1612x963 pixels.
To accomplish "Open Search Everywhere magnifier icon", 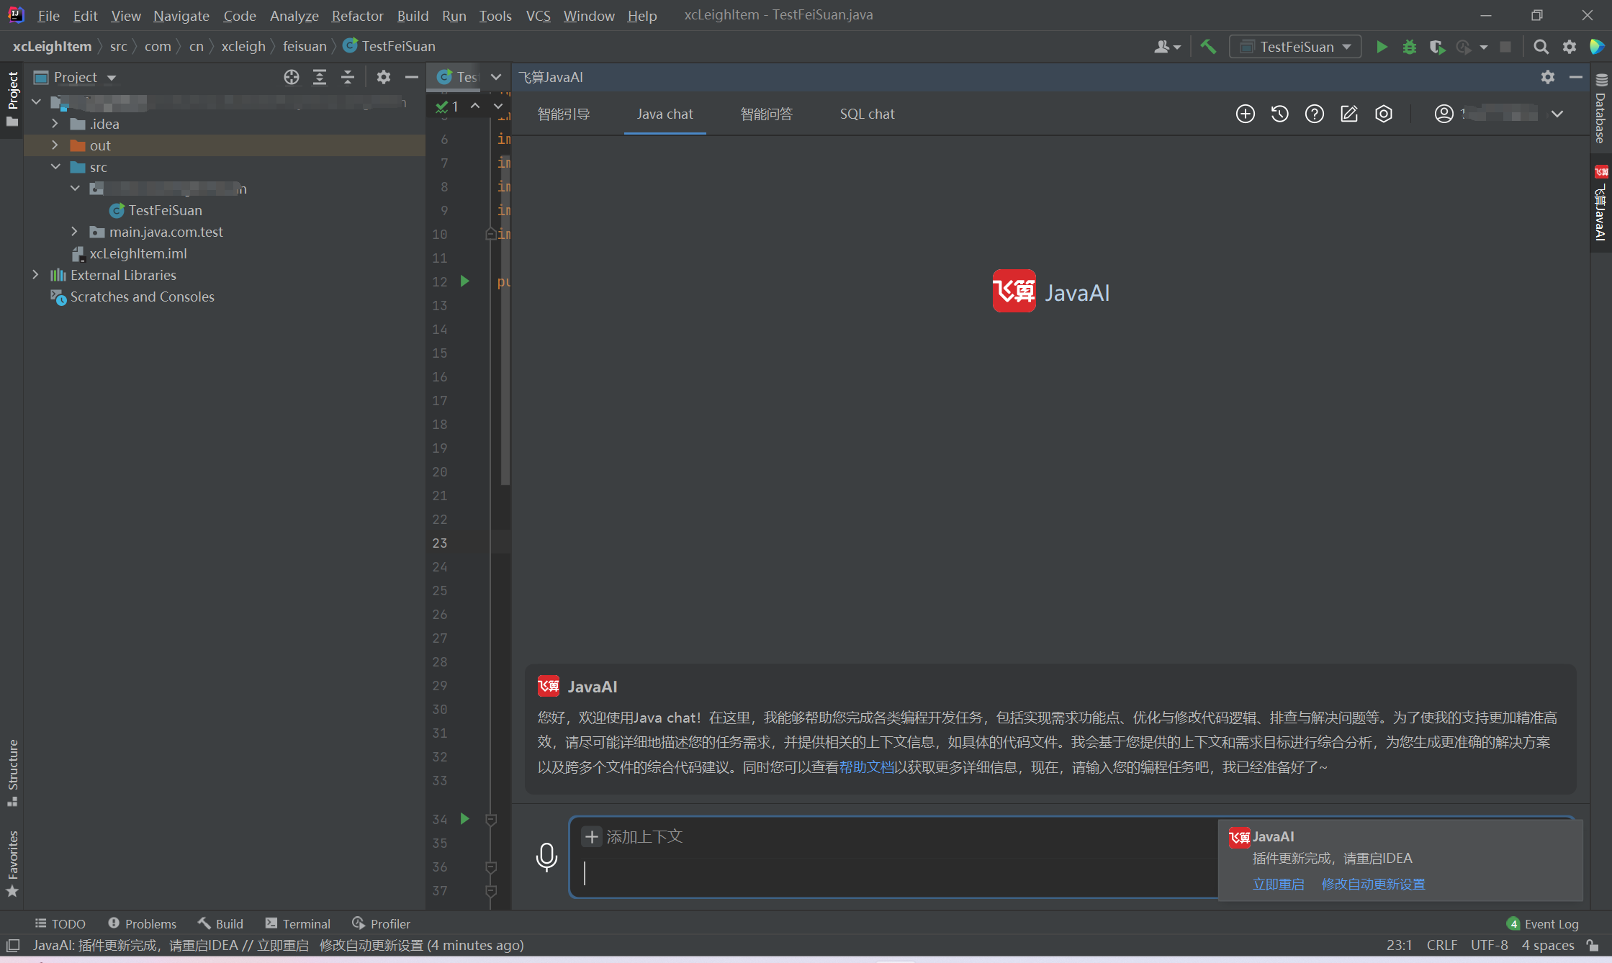I will click(1541, 47).
